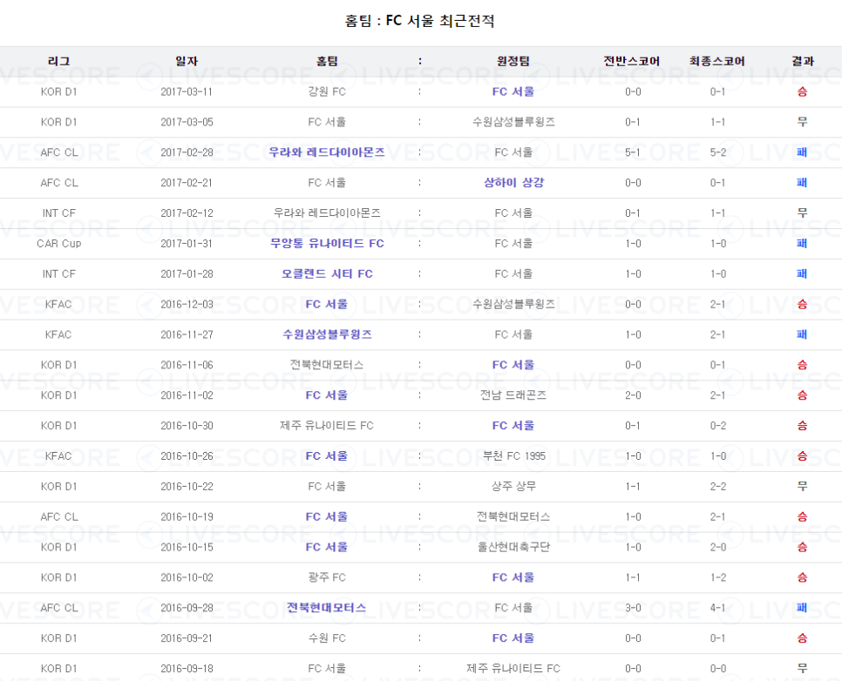This screenshot has width=842, height=681.
Task: Open 상하이 상강 team link
Action: [x=513, y=183]
